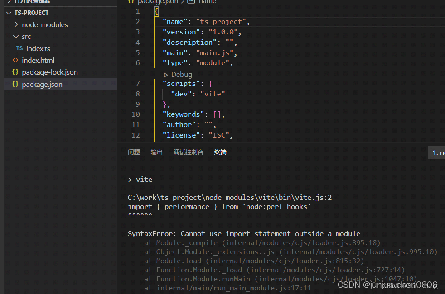Collapse the TS-PROJECT root folder chevron
This screenshot has width=445, height=294.
pyautogui.click(x=9, y=13)
